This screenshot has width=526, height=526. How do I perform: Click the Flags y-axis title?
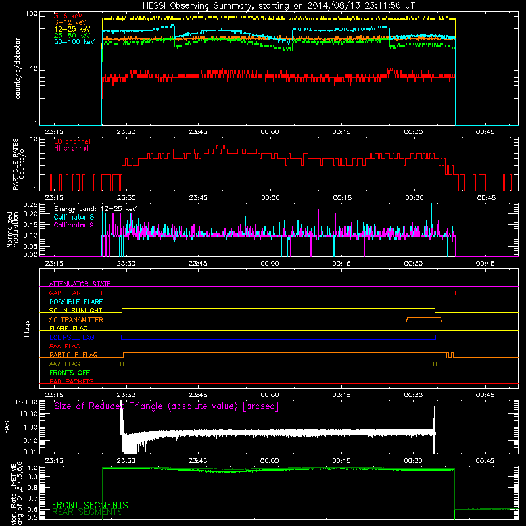click(27, 328)
